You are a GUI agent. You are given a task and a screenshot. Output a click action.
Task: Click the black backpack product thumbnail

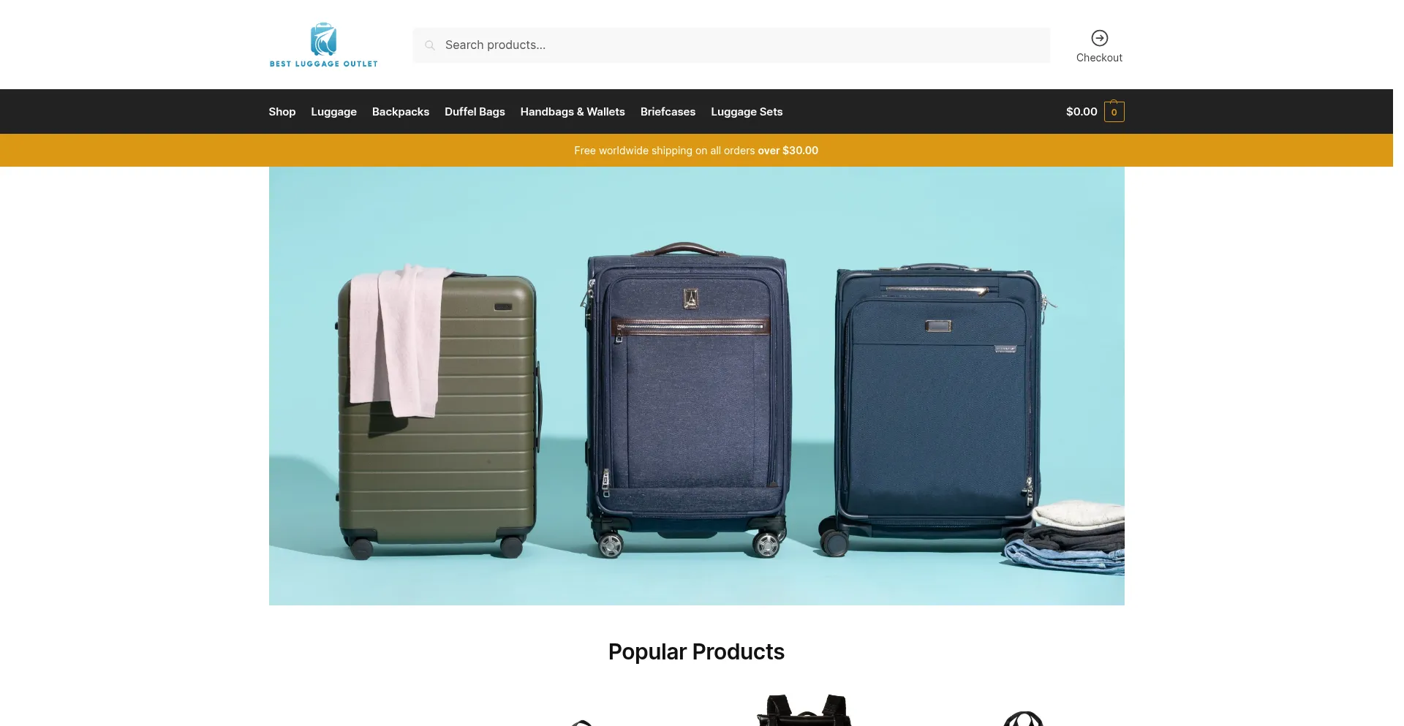(x=804, y=710)
